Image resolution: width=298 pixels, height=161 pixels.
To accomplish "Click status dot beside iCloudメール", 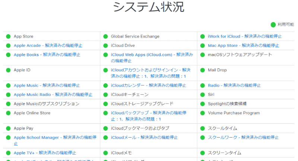I will [105, 138].
